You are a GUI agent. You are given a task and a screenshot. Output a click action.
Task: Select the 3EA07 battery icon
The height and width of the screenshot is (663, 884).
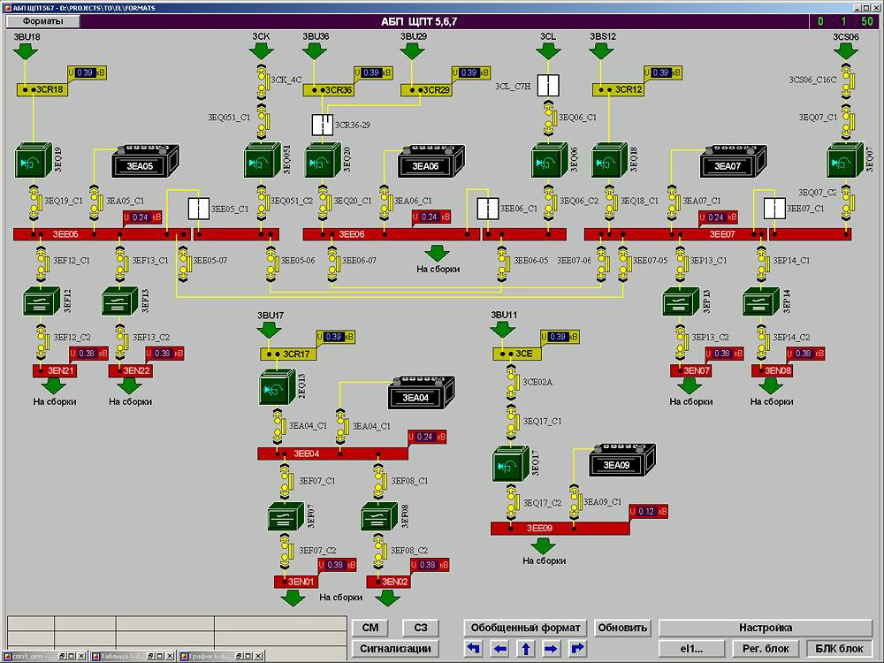point(734,161)
